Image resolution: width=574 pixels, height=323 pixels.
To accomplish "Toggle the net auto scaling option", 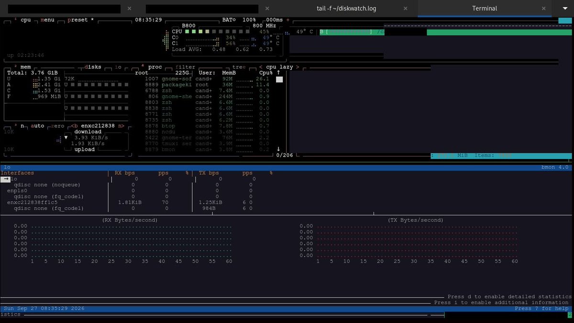I will click(37, 126).
